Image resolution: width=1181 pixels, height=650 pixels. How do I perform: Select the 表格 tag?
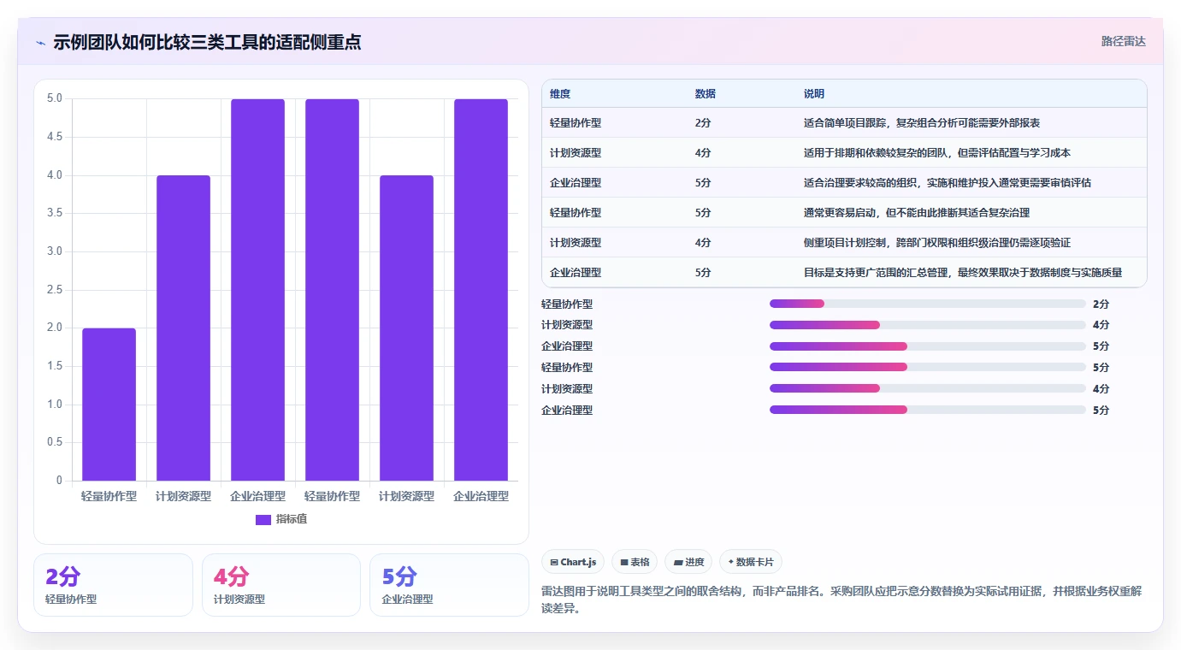[635, 562]
